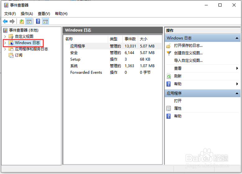242x174 pixels.
Task: Sort by the 类型 column header
Action: point(115,39)
